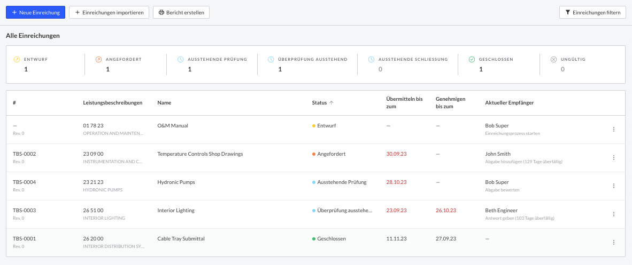Click the Ungültig cross icon
Viewport: 632px width, 265px height.
(553, 59)
